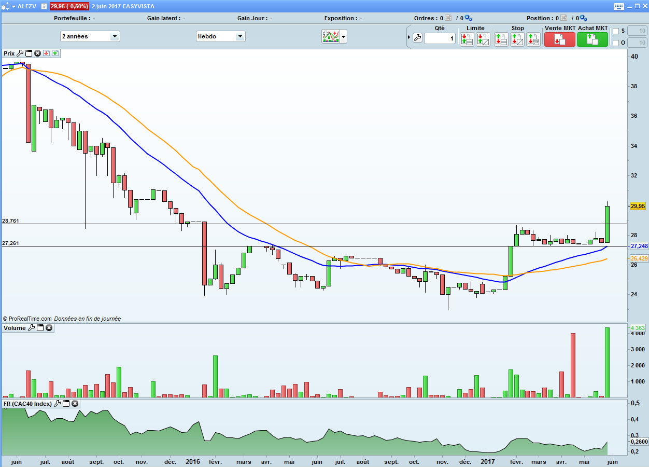
Task: Maximize the Prix panel window icon
Action: pyautogui.click(x=29, y=53)
